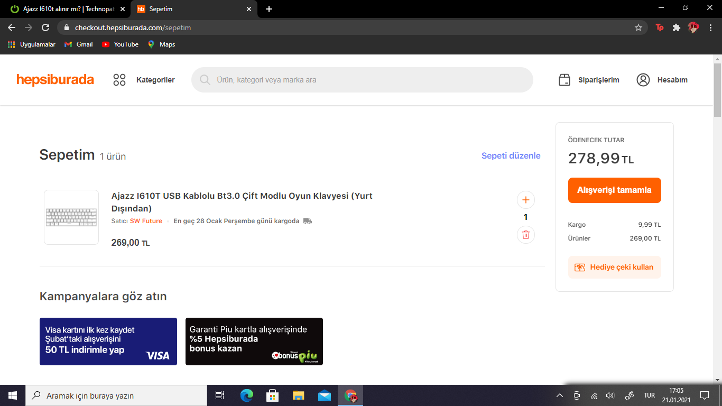The height and width of the screenshot is (406, 722).
Task: Click the Chrome address bar URL
Action: 133,27
